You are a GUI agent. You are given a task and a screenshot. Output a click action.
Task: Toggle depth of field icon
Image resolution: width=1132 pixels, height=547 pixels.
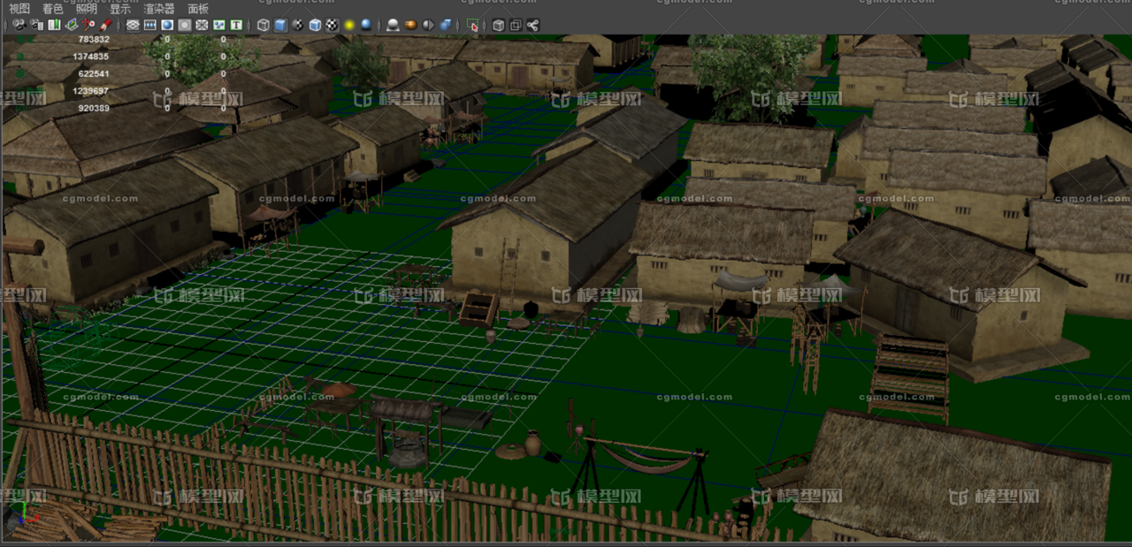click(x=445, y=25)
